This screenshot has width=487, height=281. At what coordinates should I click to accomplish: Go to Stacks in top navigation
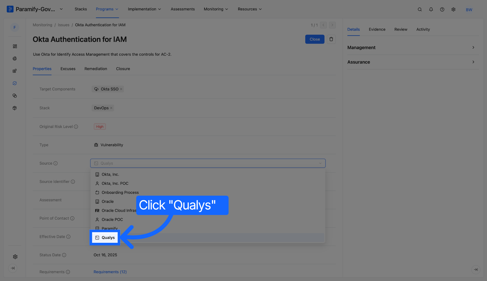coord(81,9)
